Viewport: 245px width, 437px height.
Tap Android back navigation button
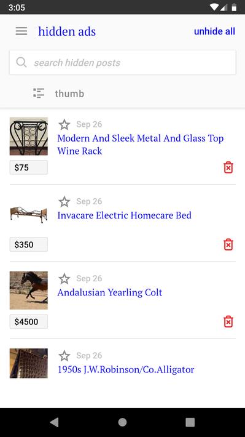point(54,422)
